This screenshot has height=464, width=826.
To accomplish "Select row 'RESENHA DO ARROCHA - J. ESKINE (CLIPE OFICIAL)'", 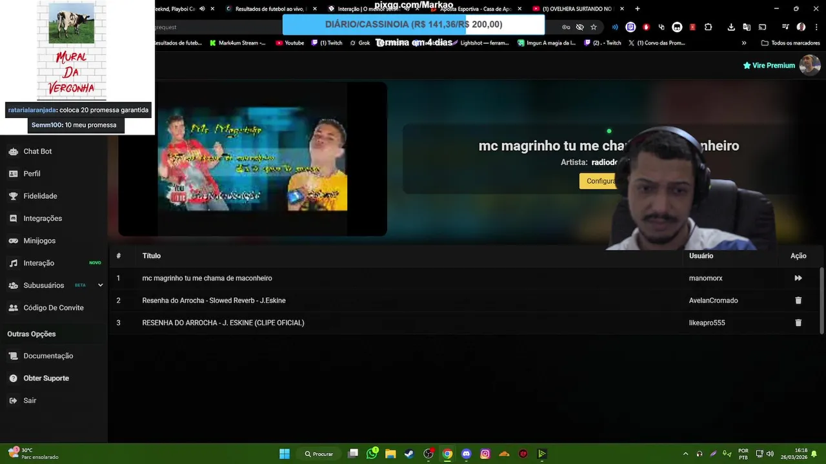I will tap(465, 323).
